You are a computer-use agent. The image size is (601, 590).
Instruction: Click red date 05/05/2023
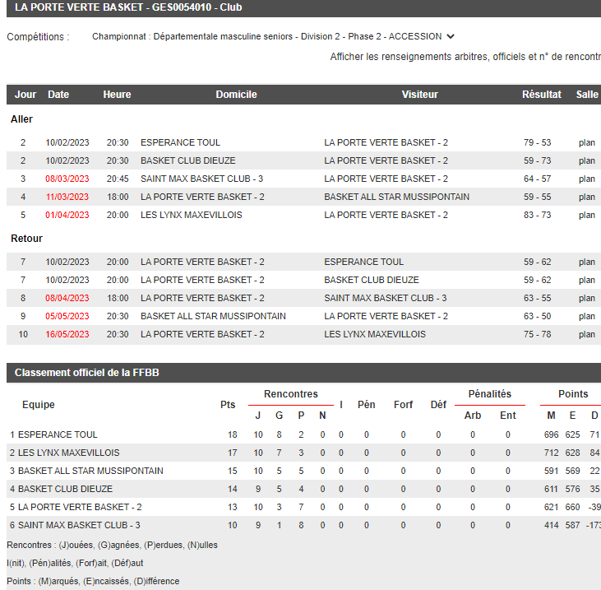point(67,316)
